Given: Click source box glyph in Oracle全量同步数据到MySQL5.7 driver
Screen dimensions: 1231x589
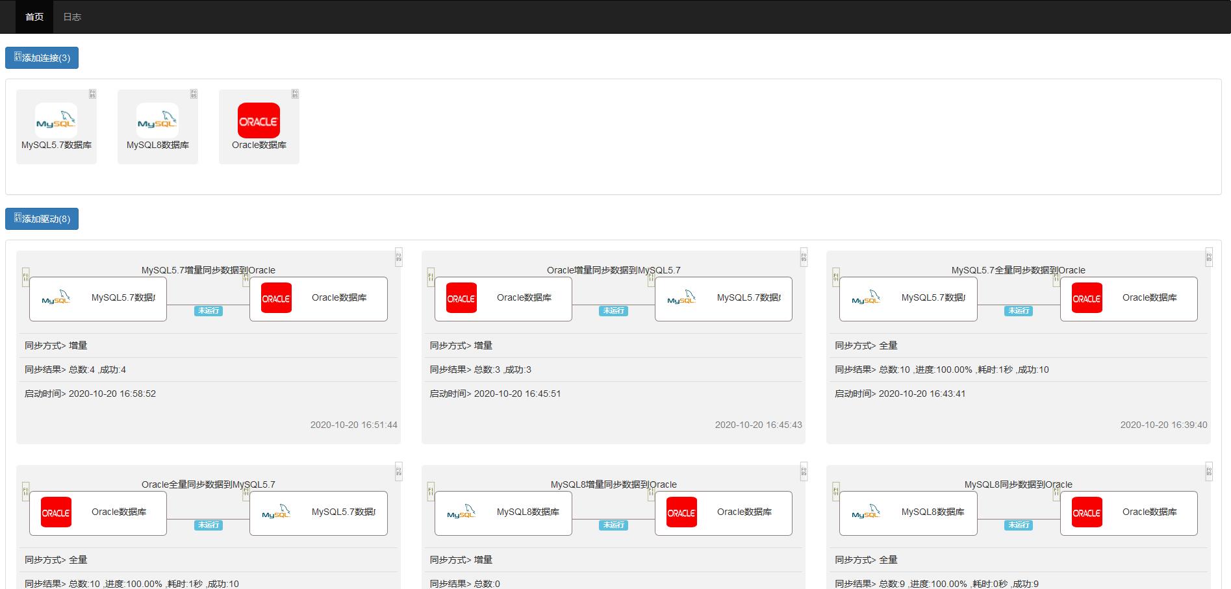Looking at the screenshot, I should [25, 492].
